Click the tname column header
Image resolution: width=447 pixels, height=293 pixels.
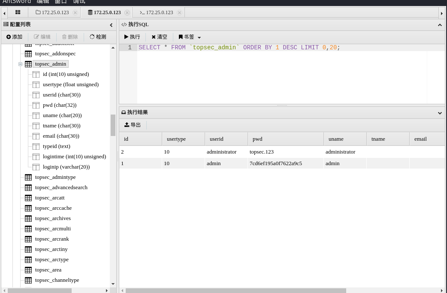pos(388,139)
